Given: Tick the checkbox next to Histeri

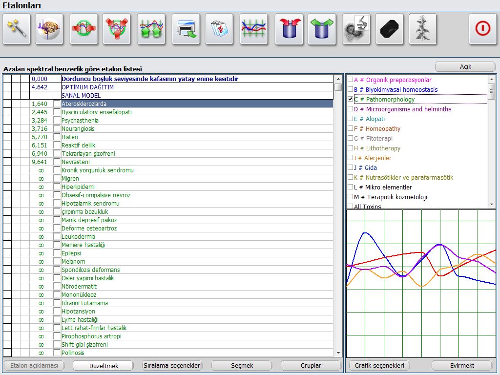Looking at the screenshot, I should click(x=57, y=137).
